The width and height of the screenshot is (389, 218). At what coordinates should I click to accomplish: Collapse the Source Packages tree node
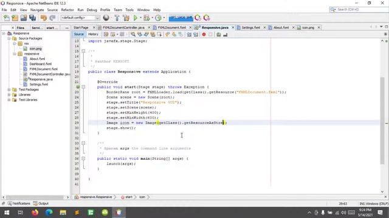pyautogui.click(x=9, y=39)
